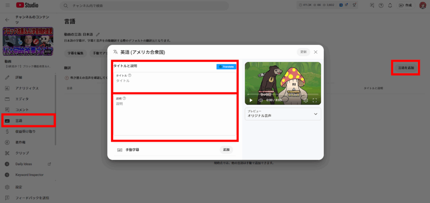Click 追加 next to 手動字幕
430x203 pixels.
click(x=226, y=150)
